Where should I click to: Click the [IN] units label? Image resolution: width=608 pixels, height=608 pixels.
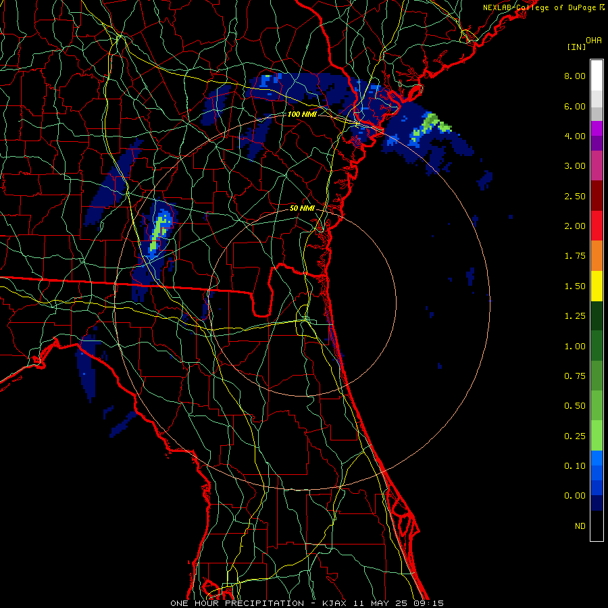[576, 47]
